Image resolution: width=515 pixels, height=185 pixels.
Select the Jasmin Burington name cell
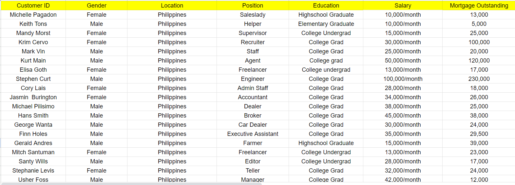pos(33,97)
